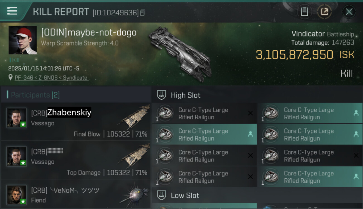Open the Top Damage participant portrait
This screenshot has height=209, width=363.
pyautogui.click(x=17, y=156)
